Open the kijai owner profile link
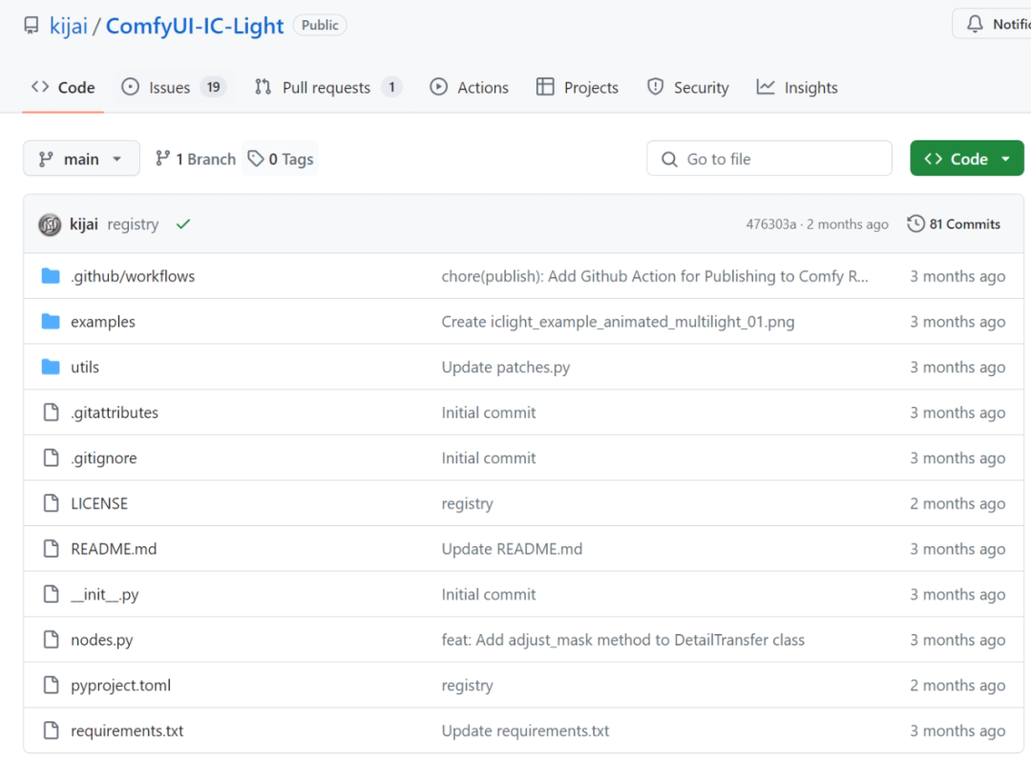The height and width of the screenshot is (763, 1031). tap(69, 26)
